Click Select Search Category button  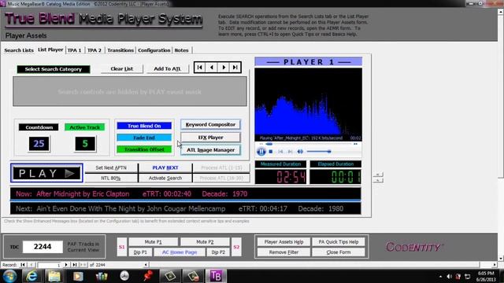54,69
